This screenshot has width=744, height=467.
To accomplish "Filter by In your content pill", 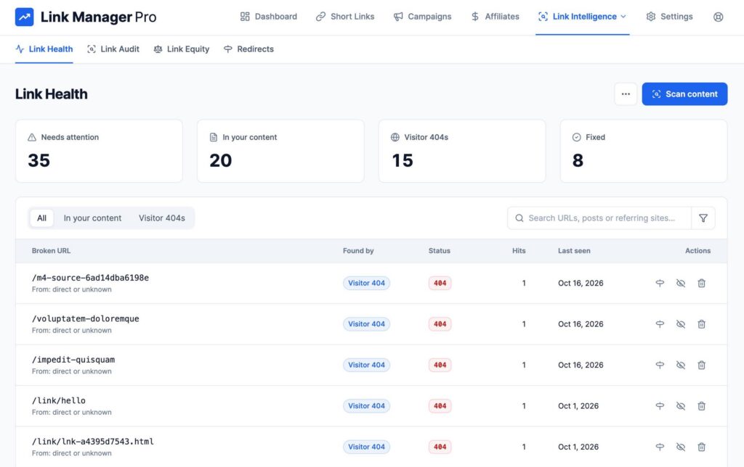I will tap(92, 218).
